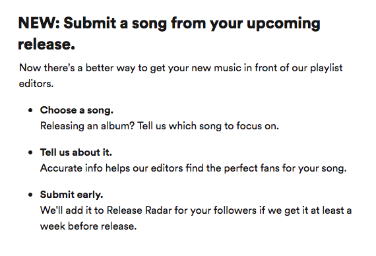Image resolution: width=376 pixels, height=256 pixels.
Task: Select the bold "Choose a song." title
Action: [x=77, y=110]
